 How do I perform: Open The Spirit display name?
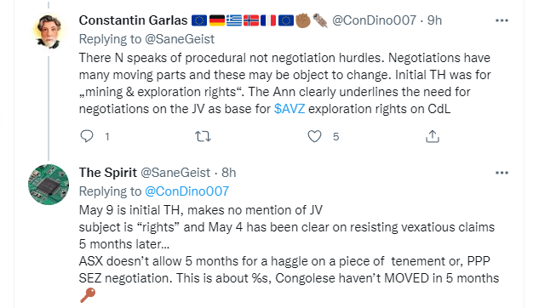tap(108, 173)
